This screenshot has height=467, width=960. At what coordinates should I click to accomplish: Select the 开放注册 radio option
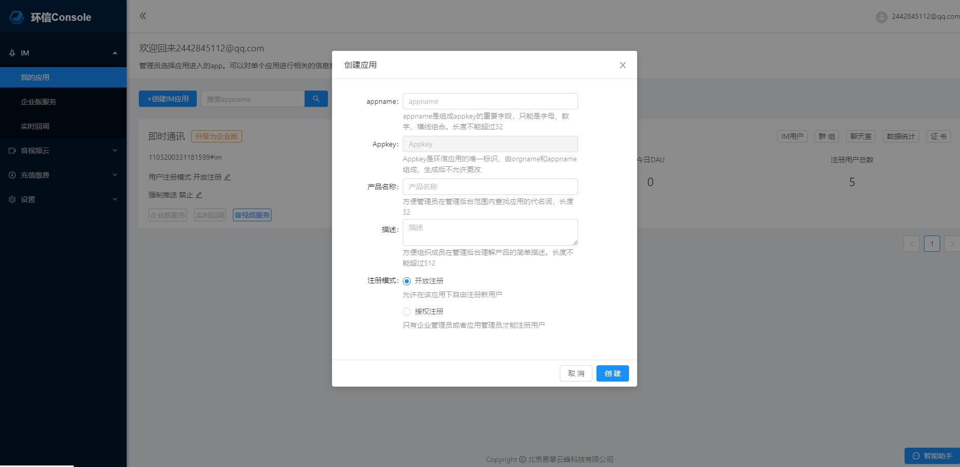407,281
